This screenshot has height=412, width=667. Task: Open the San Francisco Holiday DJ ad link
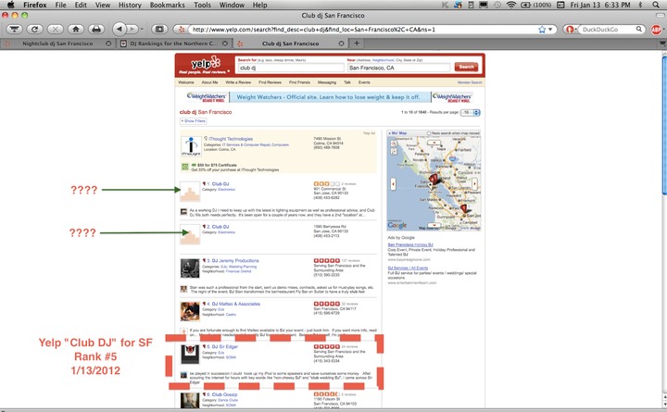coord(410,245)
